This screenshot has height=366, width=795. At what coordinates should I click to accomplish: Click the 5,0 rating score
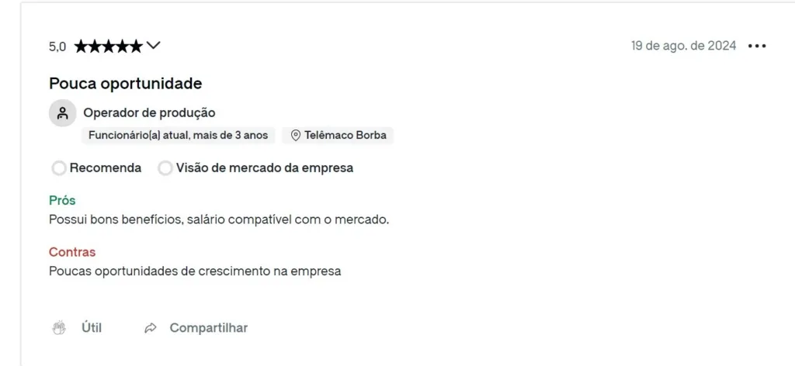(57, 47)
